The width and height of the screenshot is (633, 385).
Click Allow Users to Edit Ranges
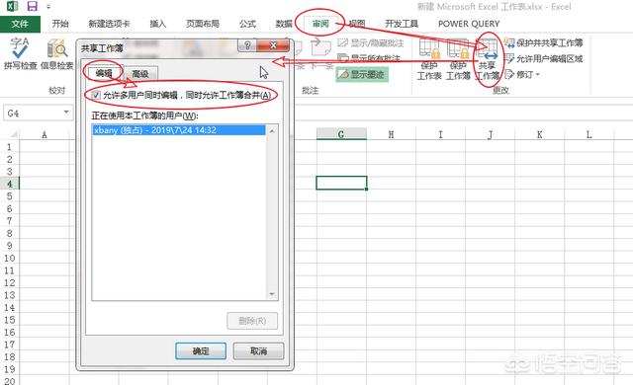click(x=544, y=59)
